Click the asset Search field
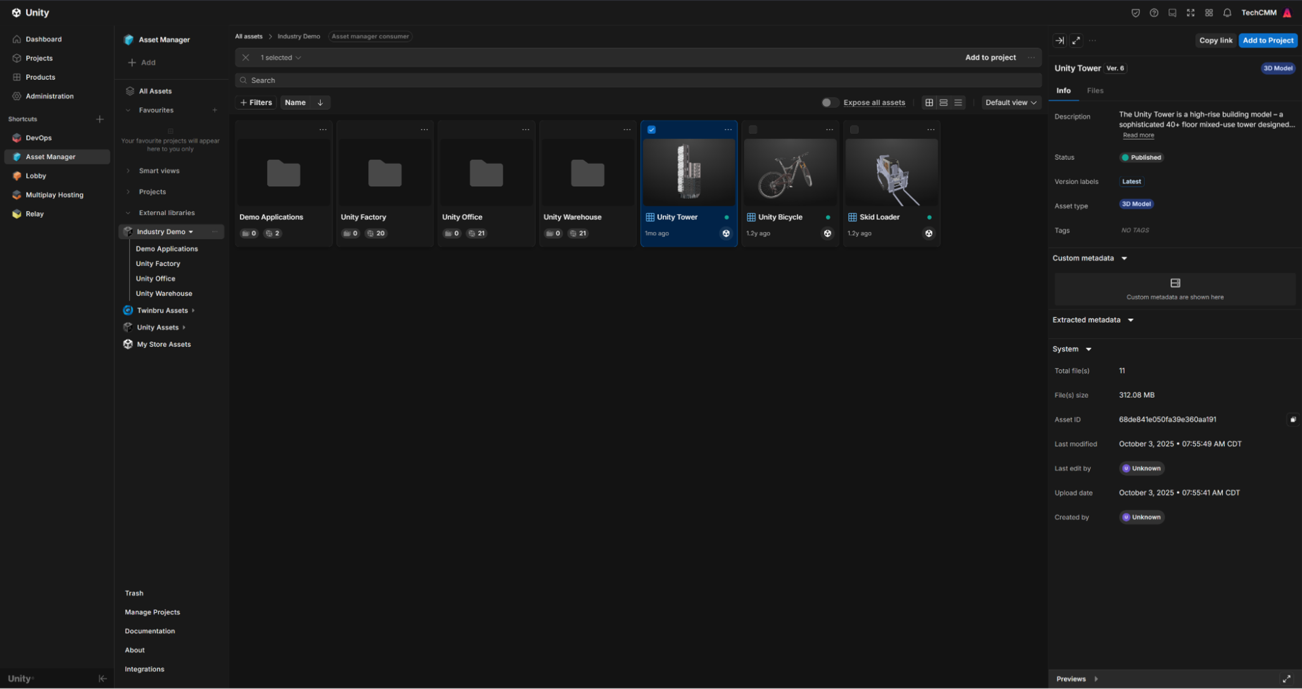The height and width of the screenshot is (689, 1302). [638, 80]
